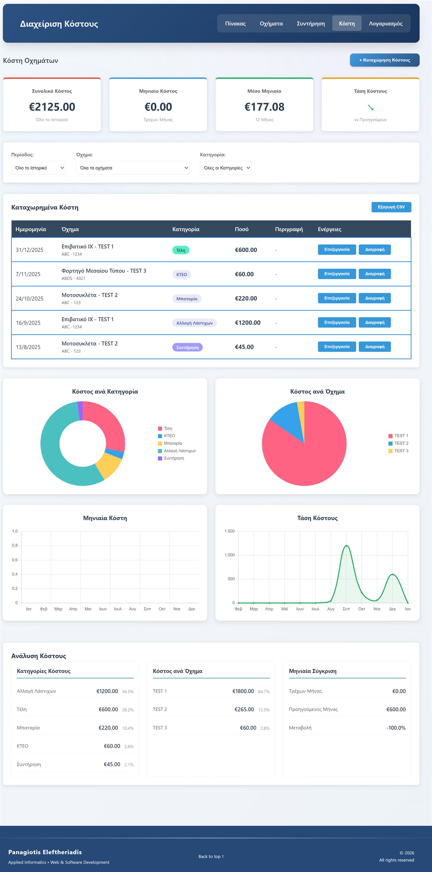432x872 pixels.
Task: Click the Ποσό column header
Action: tap(242, 229)
